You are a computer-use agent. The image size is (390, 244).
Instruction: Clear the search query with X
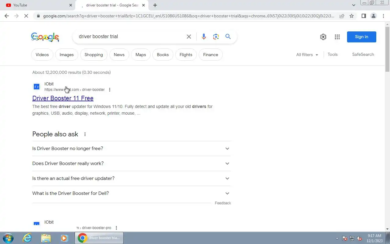[x=189, y=37]
